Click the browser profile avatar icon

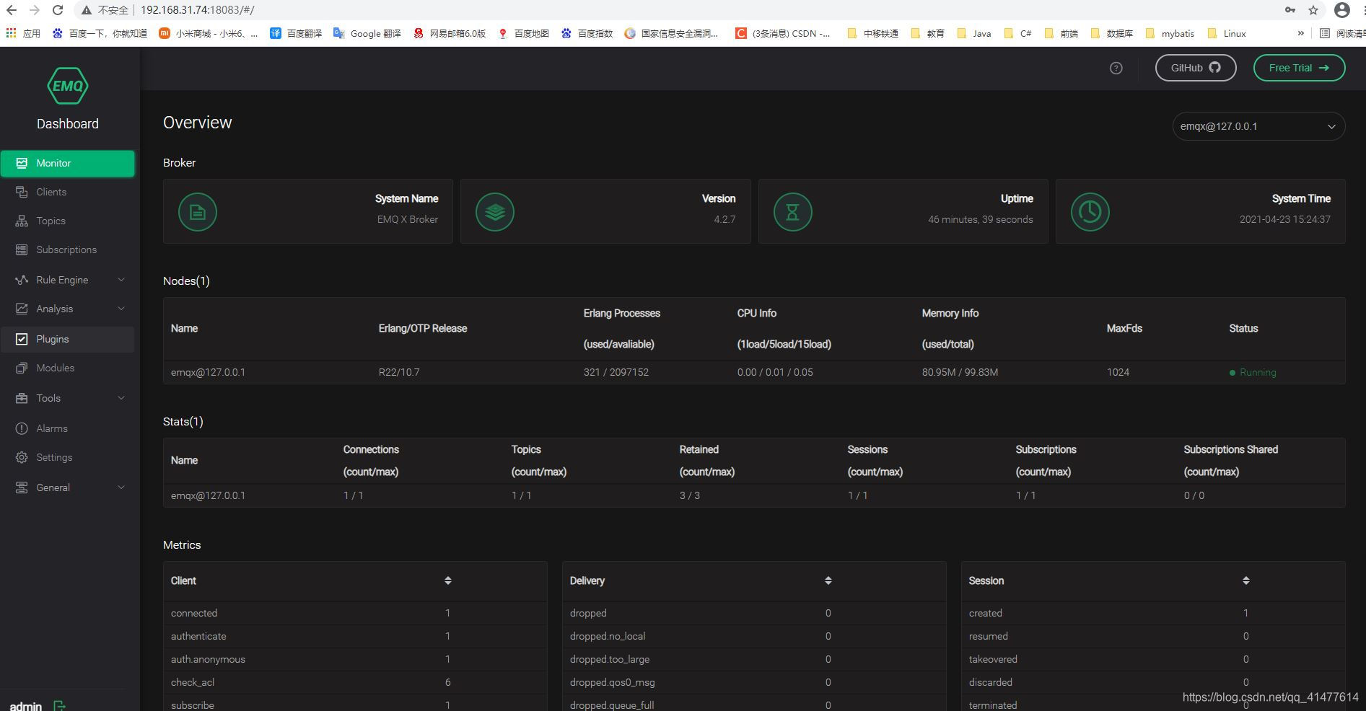1342,10
